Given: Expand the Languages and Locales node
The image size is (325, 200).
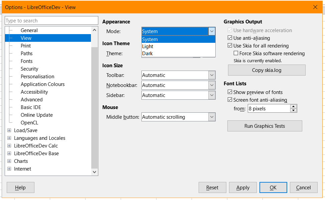Looking at the screenshot, I should pos(9,138).
